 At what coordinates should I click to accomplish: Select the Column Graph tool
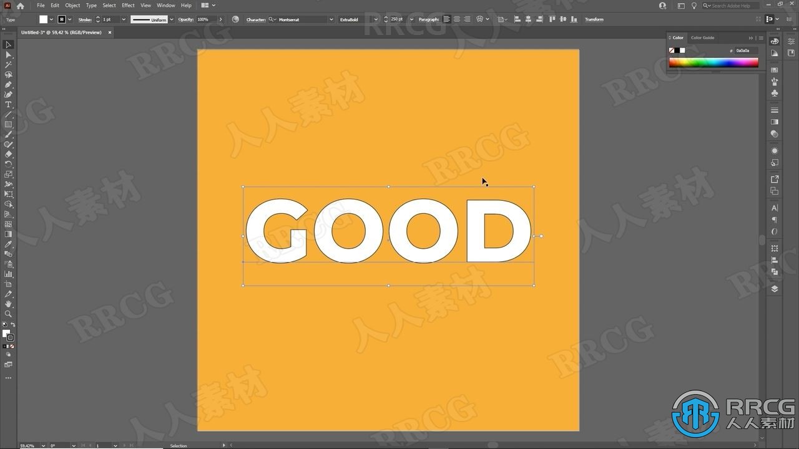click(8, 274)
